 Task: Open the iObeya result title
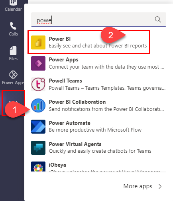click(57, 165)
